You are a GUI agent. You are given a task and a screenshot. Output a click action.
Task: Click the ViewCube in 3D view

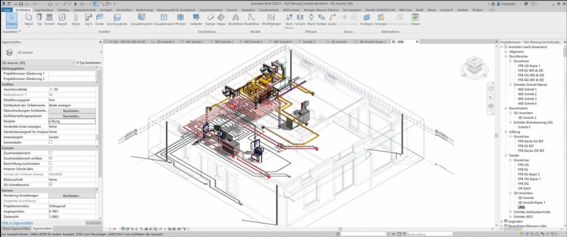coord(474,65)
